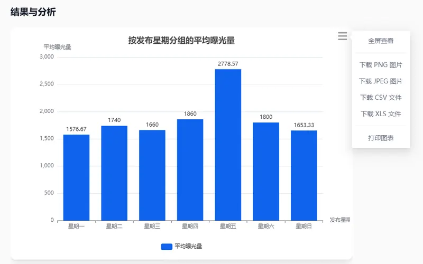
Task: Click the 星期五 bar in chart
Action: pyautogui.click(x=228, y=145)
